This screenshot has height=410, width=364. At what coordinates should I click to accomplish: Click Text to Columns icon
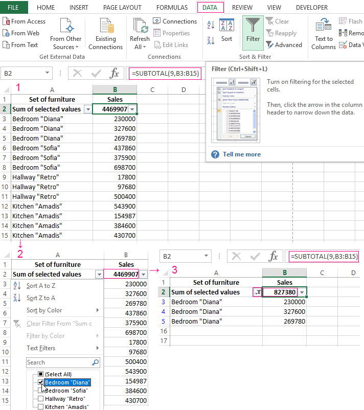tap(324, 34)
